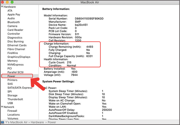Click the computer icon in the path bar

(3, 122)
